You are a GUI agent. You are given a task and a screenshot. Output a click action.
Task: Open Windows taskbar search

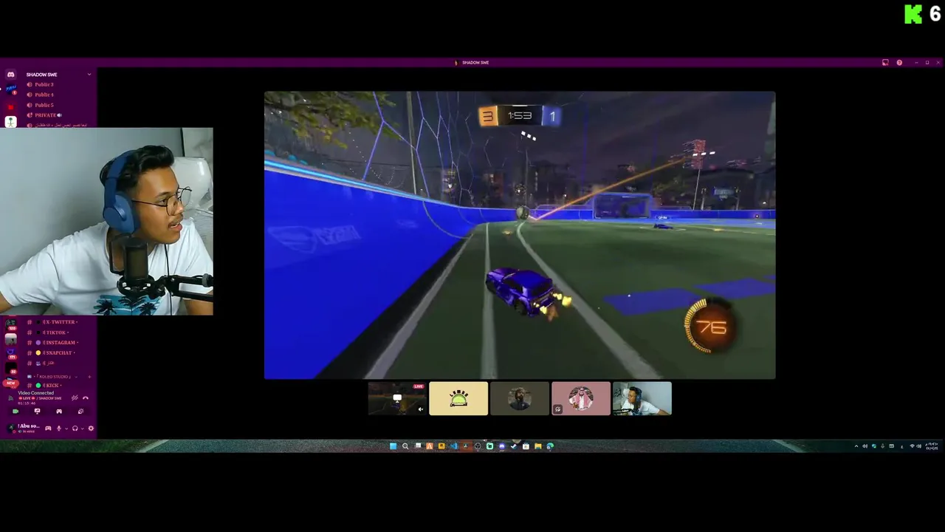[405, 446]
